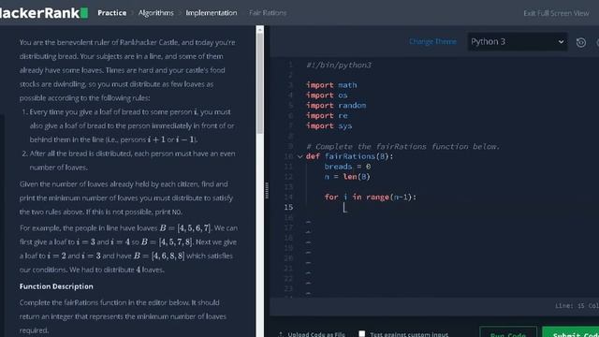599x337 pixels.
Task: Click the 'import random' code line
Action: (x=336, y=106)
